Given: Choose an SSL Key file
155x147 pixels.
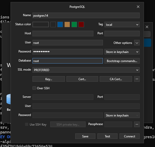Looking at the screenshot, I should pos(49,79).
